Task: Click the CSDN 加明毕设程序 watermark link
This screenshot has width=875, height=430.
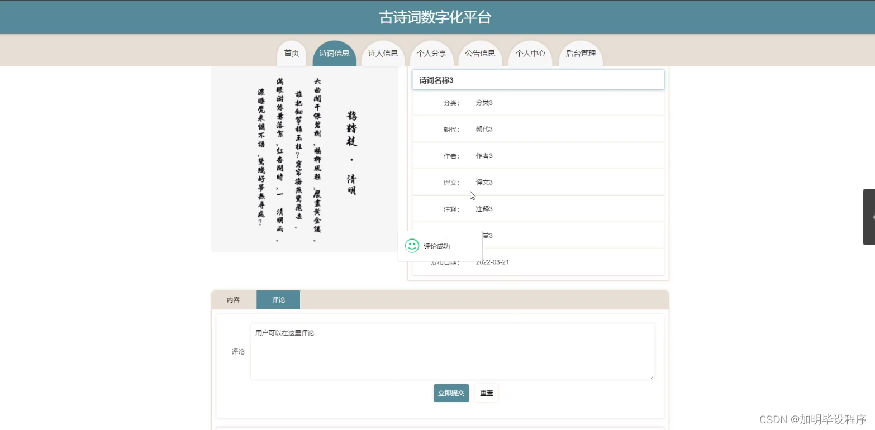Action: pos(812,419)
